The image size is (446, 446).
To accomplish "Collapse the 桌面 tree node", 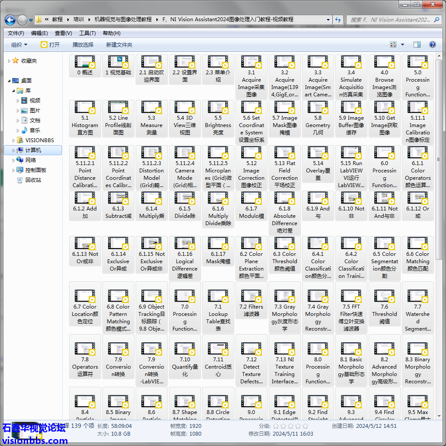I will coord(9,81).
